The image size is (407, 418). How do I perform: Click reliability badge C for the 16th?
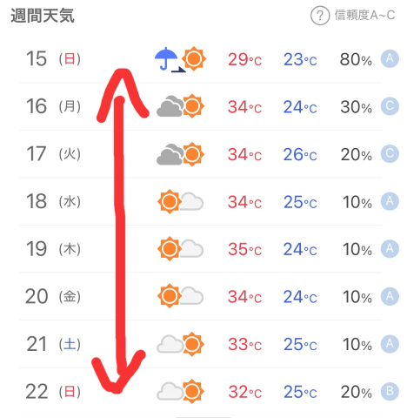pyautogui.click(x=390, y=106)
